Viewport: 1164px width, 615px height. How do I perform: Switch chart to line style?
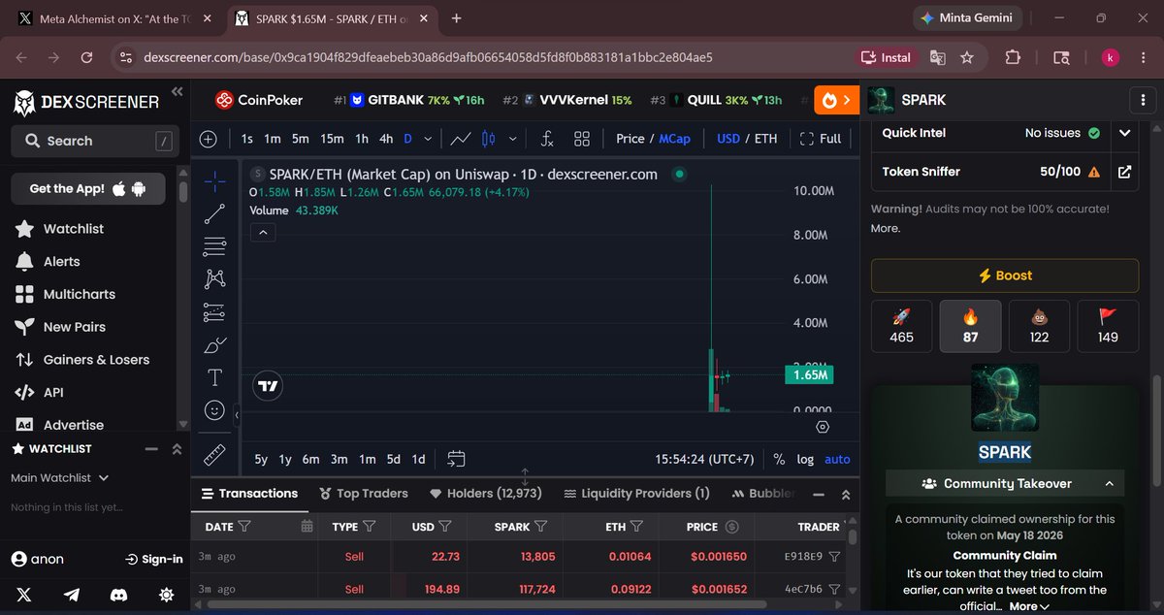coord(461,139)
